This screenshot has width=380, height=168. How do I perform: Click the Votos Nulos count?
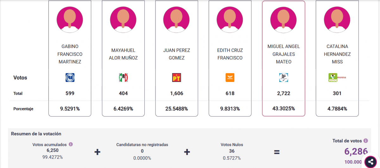click(x=232, y=151)
